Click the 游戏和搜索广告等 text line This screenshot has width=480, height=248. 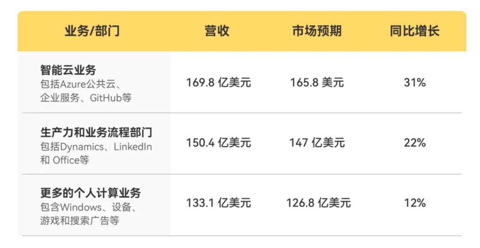point(79,220)
